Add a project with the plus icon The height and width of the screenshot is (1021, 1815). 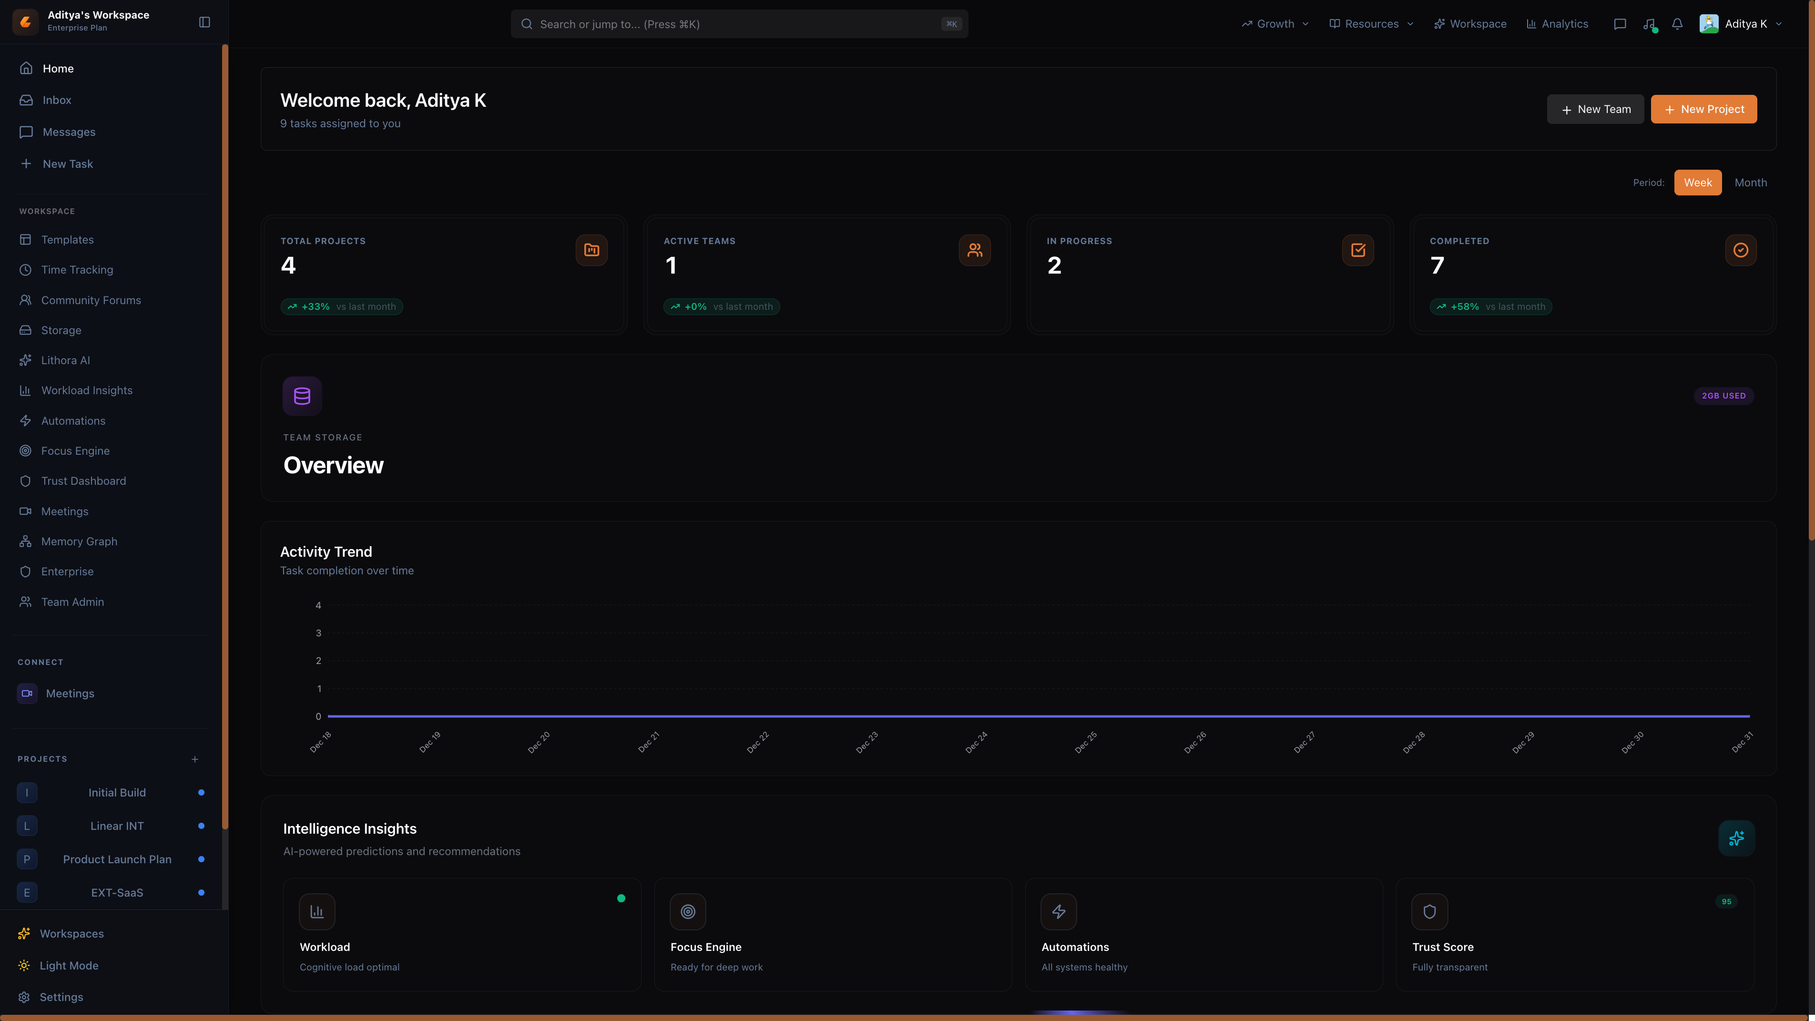point(195,759)
